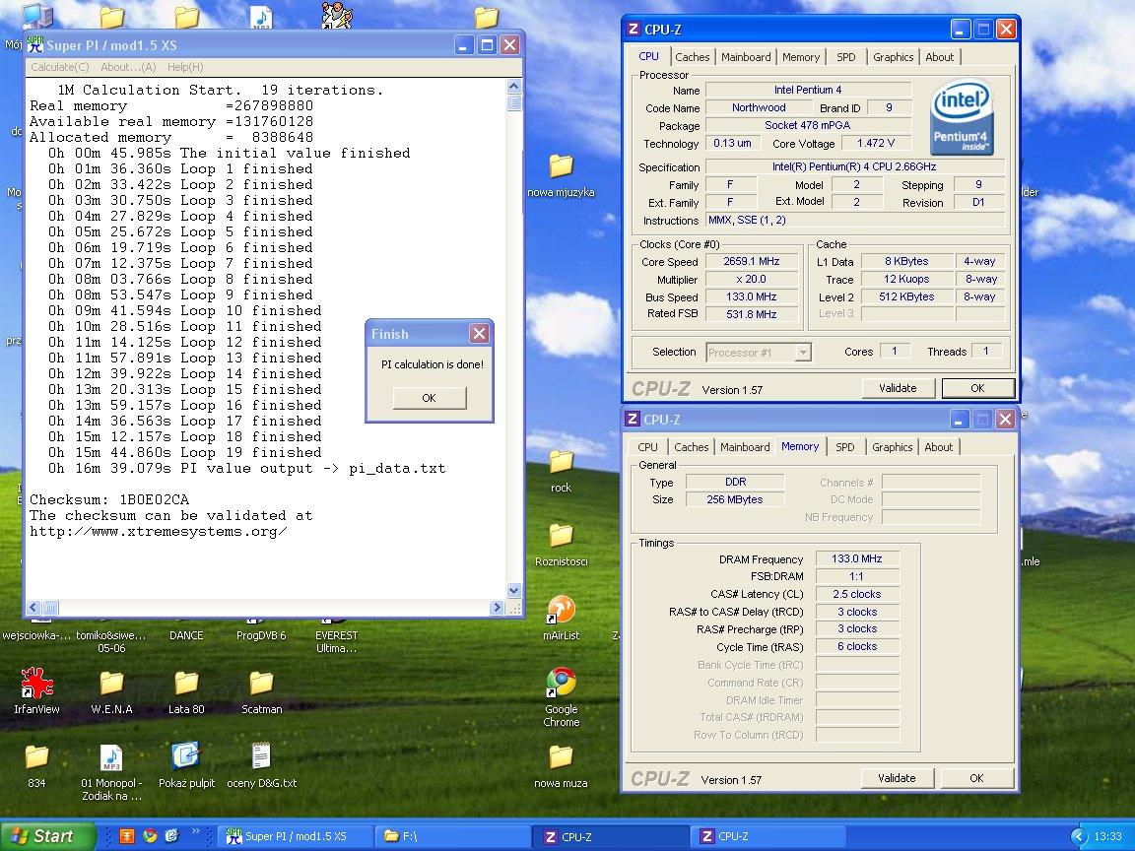Screen dimensions: 1135x851
Task: Click the Super PI title bar icon
Action: coord(34,45)
